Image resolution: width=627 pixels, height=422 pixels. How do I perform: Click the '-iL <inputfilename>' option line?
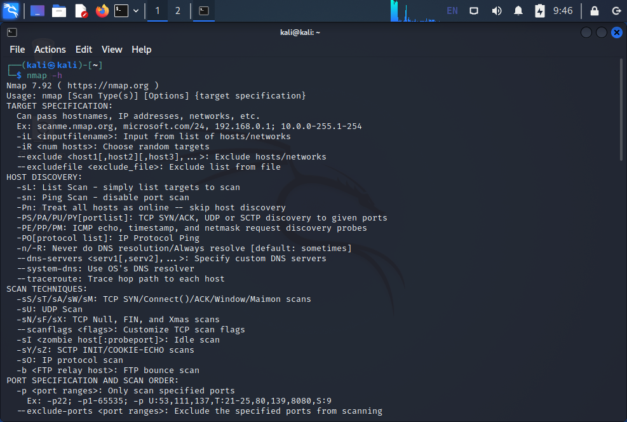click(154, 137)
